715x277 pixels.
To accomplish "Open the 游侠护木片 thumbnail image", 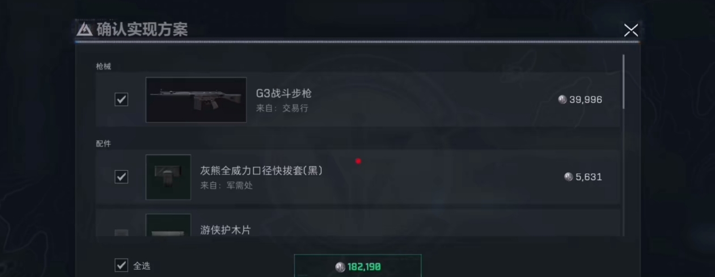I will tap(168, 225).
